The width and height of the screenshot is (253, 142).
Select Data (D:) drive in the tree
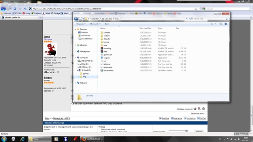(85, 64)
